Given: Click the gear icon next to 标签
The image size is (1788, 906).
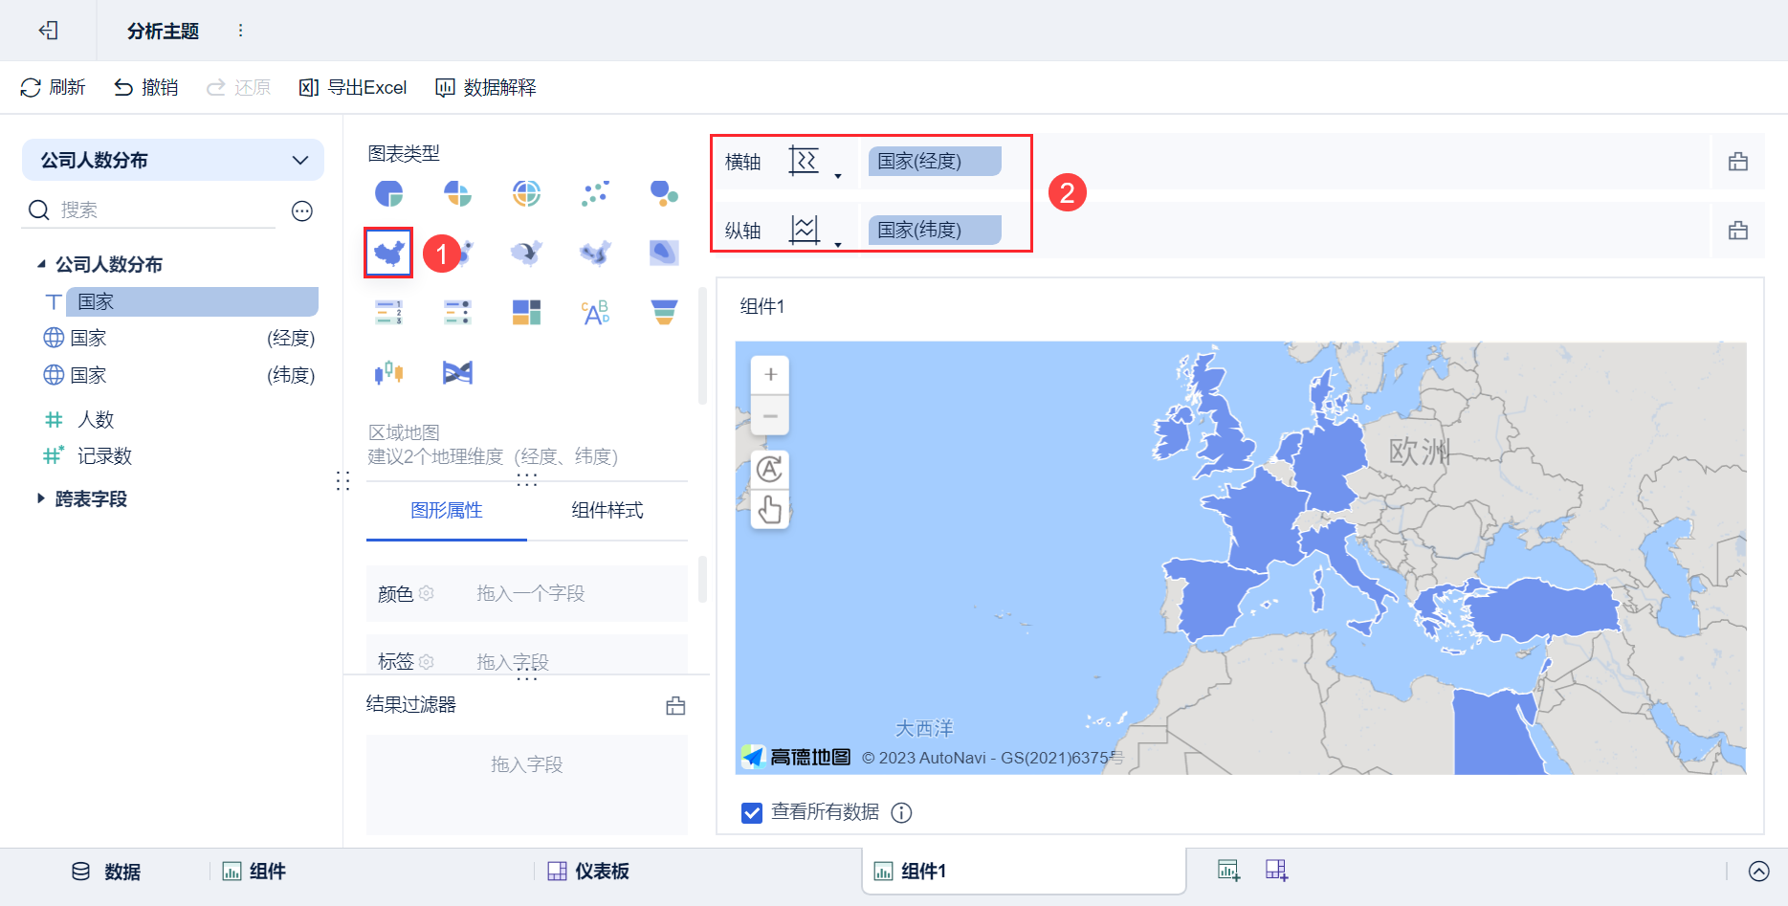Looking at the screenshot, I should pyautogui.click(x=427, y=661).
